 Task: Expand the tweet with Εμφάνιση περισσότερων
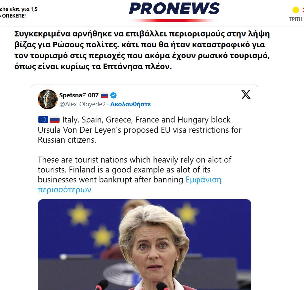click(130, 184)
